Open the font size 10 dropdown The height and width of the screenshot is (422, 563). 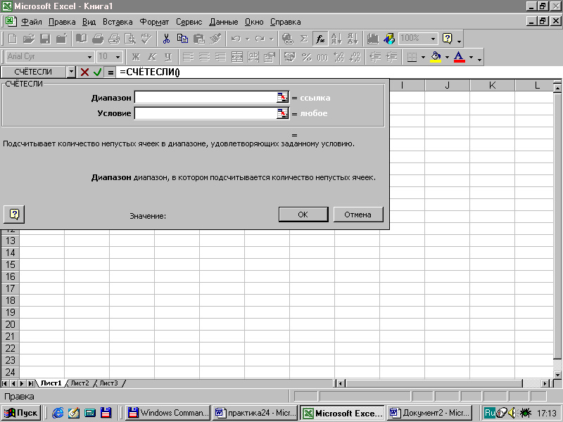pos(118,57)
